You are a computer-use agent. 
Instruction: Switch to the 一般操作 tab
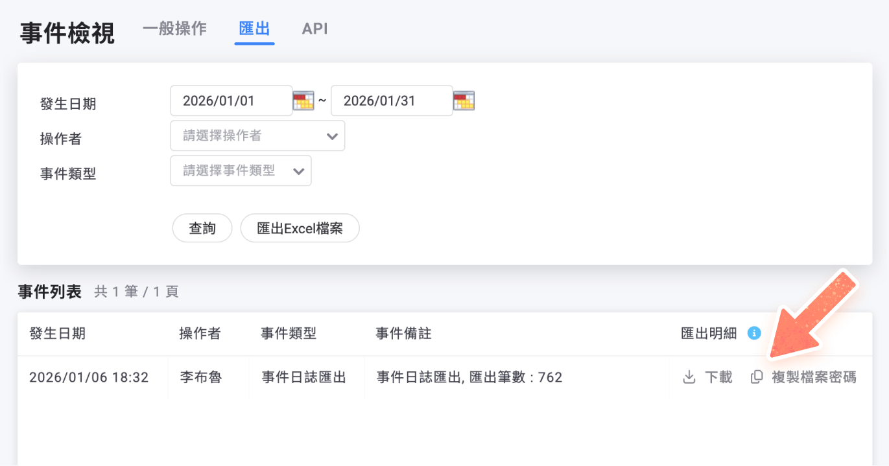pos(174,29)
